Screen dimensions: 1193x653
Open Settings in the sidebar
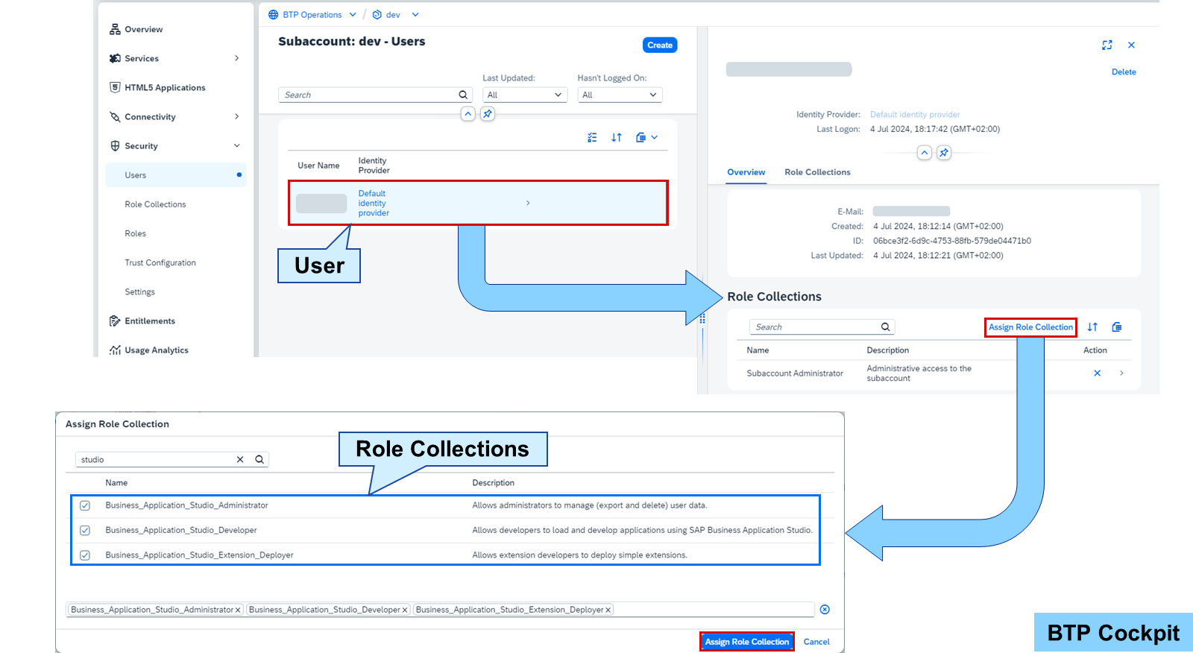coord(140,292)
